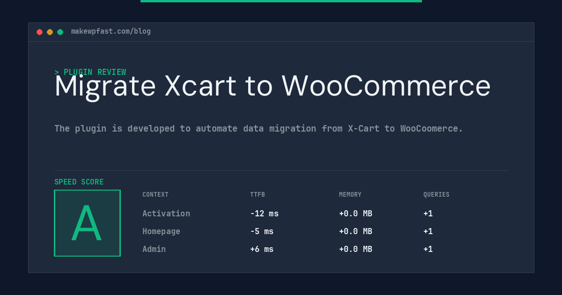Viewport: 562px width, 295px height.
Task: Click the Activation memory +0.0 MB value
Action: (355, 214)
